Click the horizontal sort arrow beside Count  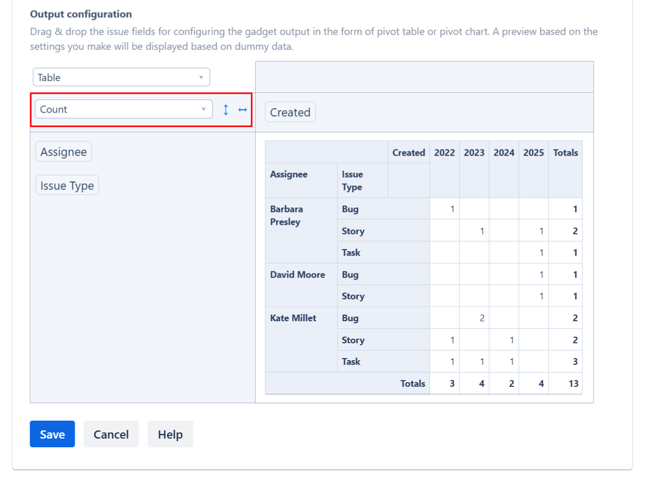click(x=242, y=110)
